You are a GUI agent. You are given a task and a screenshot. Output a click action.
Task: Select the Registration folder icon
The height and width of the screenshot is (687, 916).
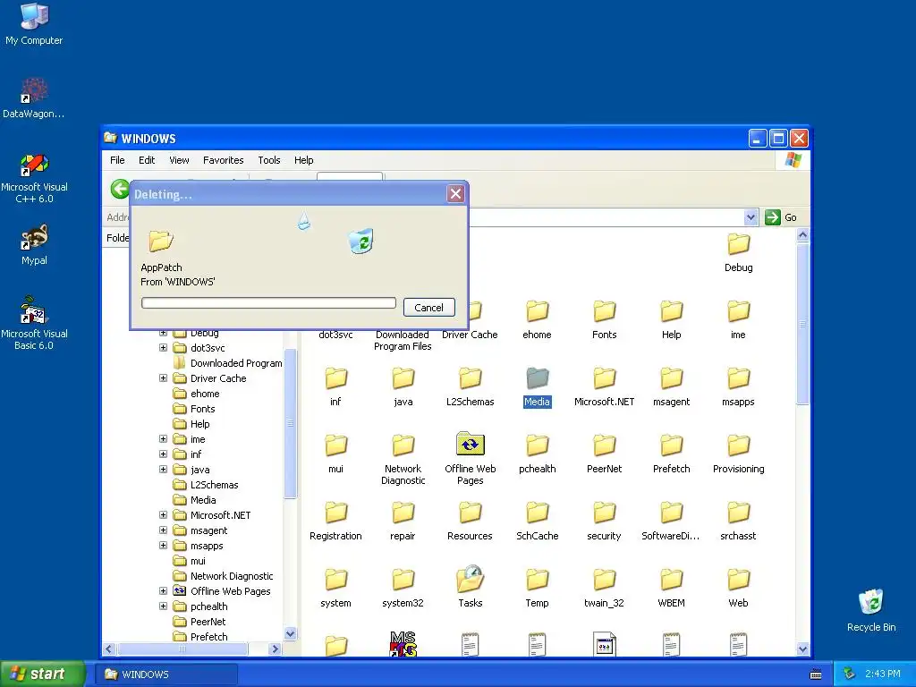[x=336, y=522]
